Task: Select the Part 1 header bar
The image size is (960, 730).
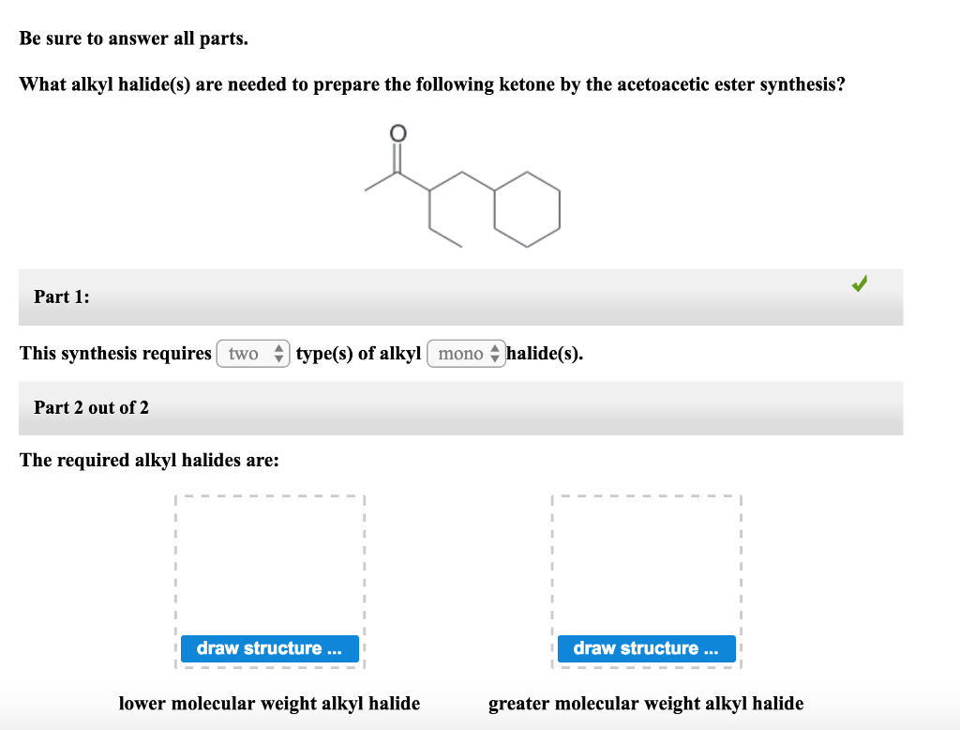Action: pos(459,297)
